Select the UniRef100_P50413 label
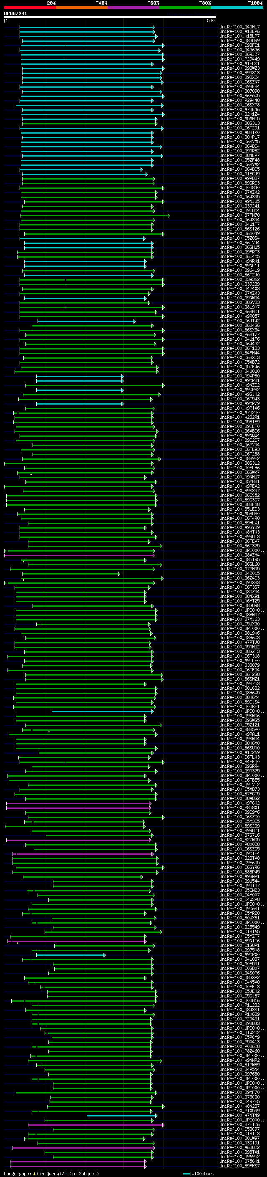This screenshot has width=267, height=1177. coord(239,1042)
